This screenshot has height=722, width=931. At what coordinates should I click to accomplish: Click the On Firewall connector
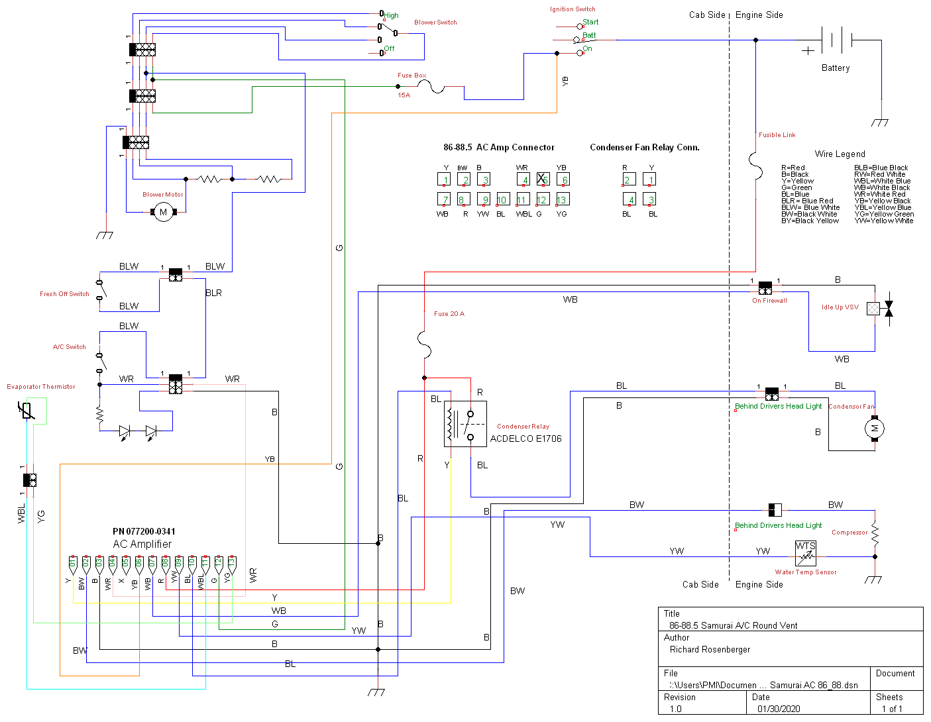(x=765, y=288)
